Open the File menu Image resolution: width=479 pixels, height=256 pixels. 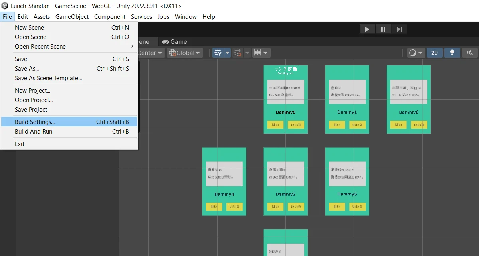[x=7, y=17]
